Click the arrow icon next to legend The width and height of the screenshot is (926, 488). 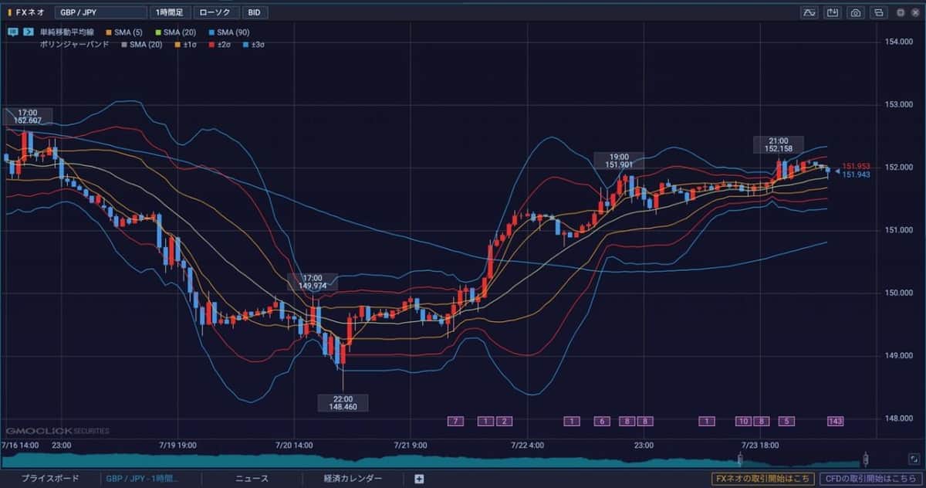(28, 32)
